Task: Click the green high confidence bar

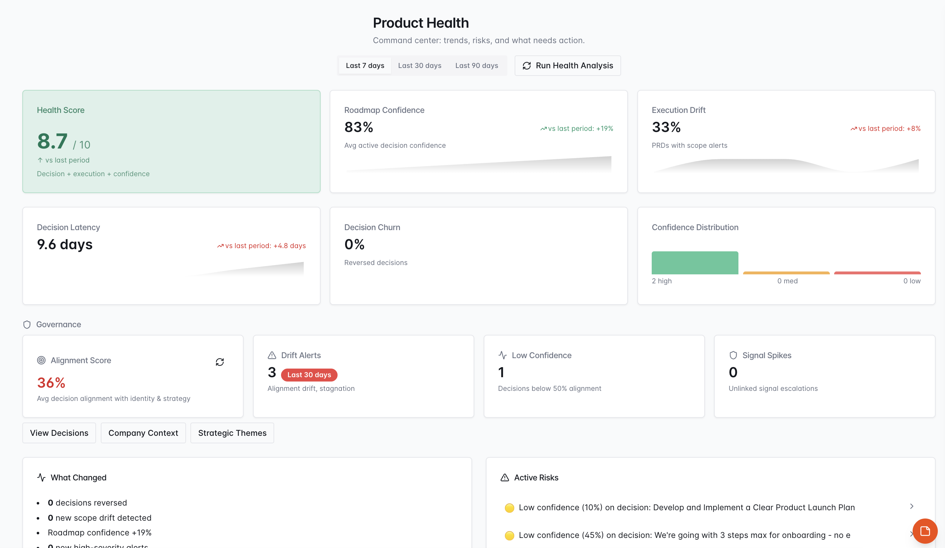Action: click(x=695, y=263)
